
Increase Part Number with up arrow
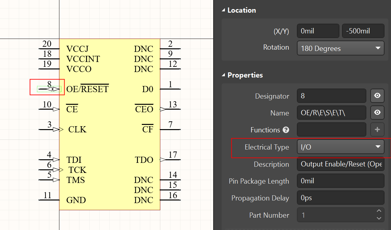379,212
